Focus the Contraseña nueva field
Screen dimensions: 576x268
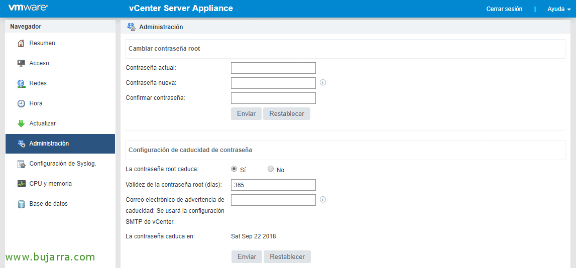click(273, 83)
